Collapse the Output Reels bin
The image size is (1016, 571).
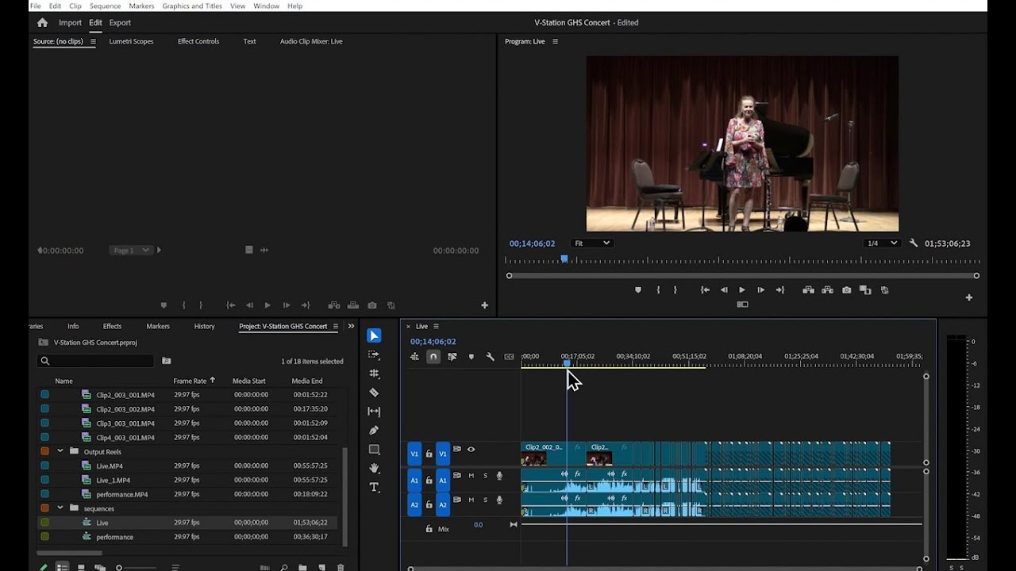(x=60, y=451)
